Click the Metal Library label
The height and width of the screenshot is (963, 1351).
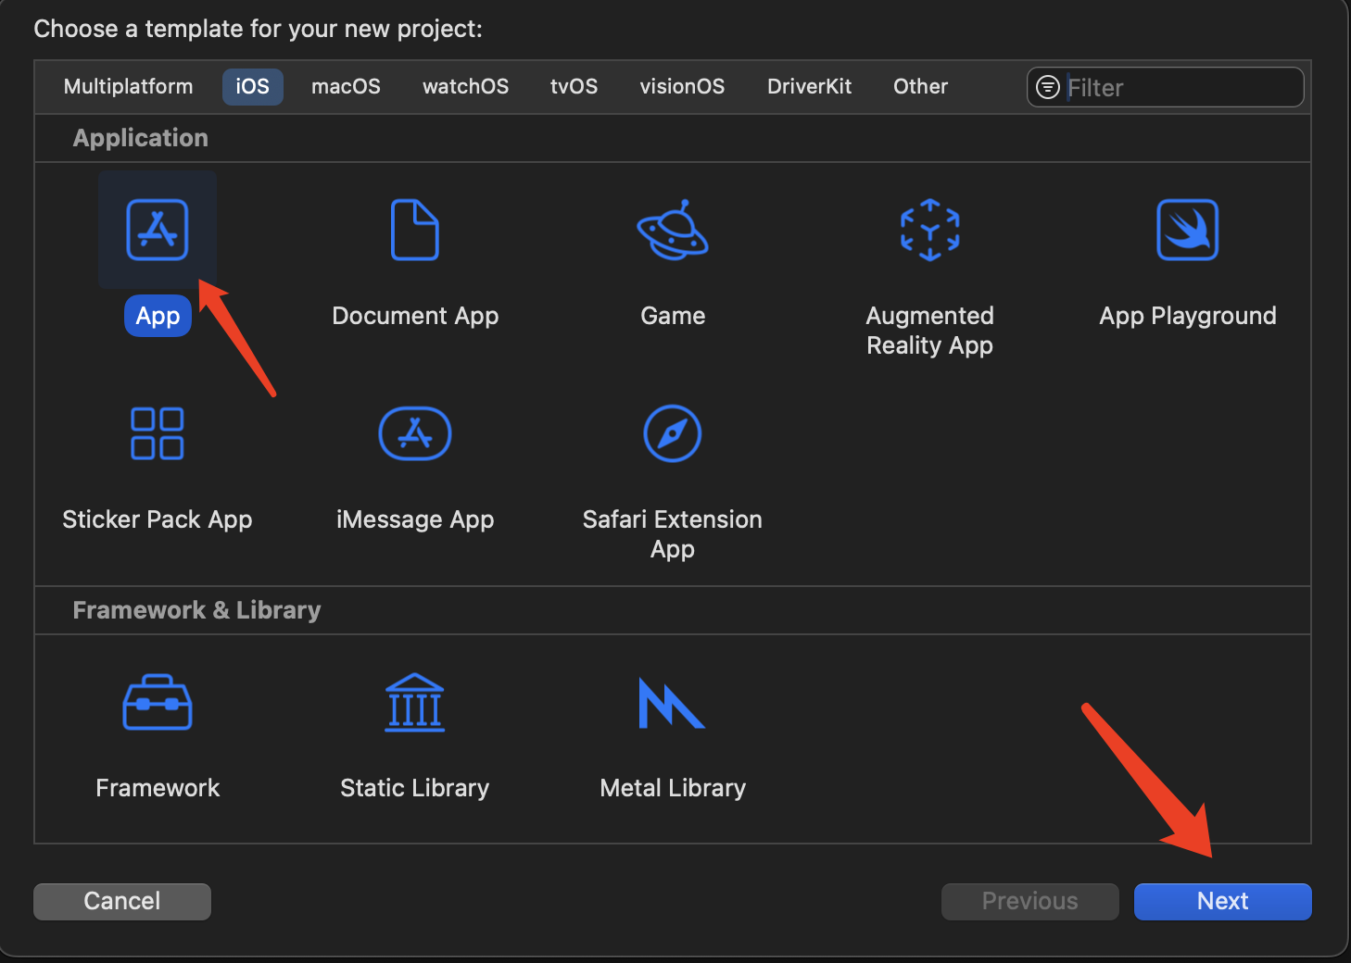coord(673,788)
